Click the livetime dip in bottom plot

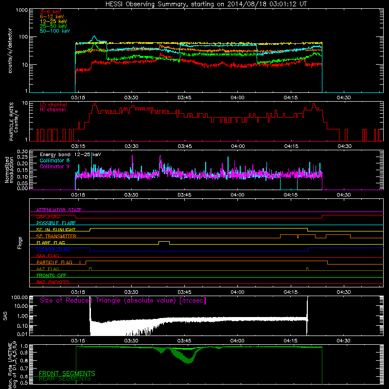point(189,360)
